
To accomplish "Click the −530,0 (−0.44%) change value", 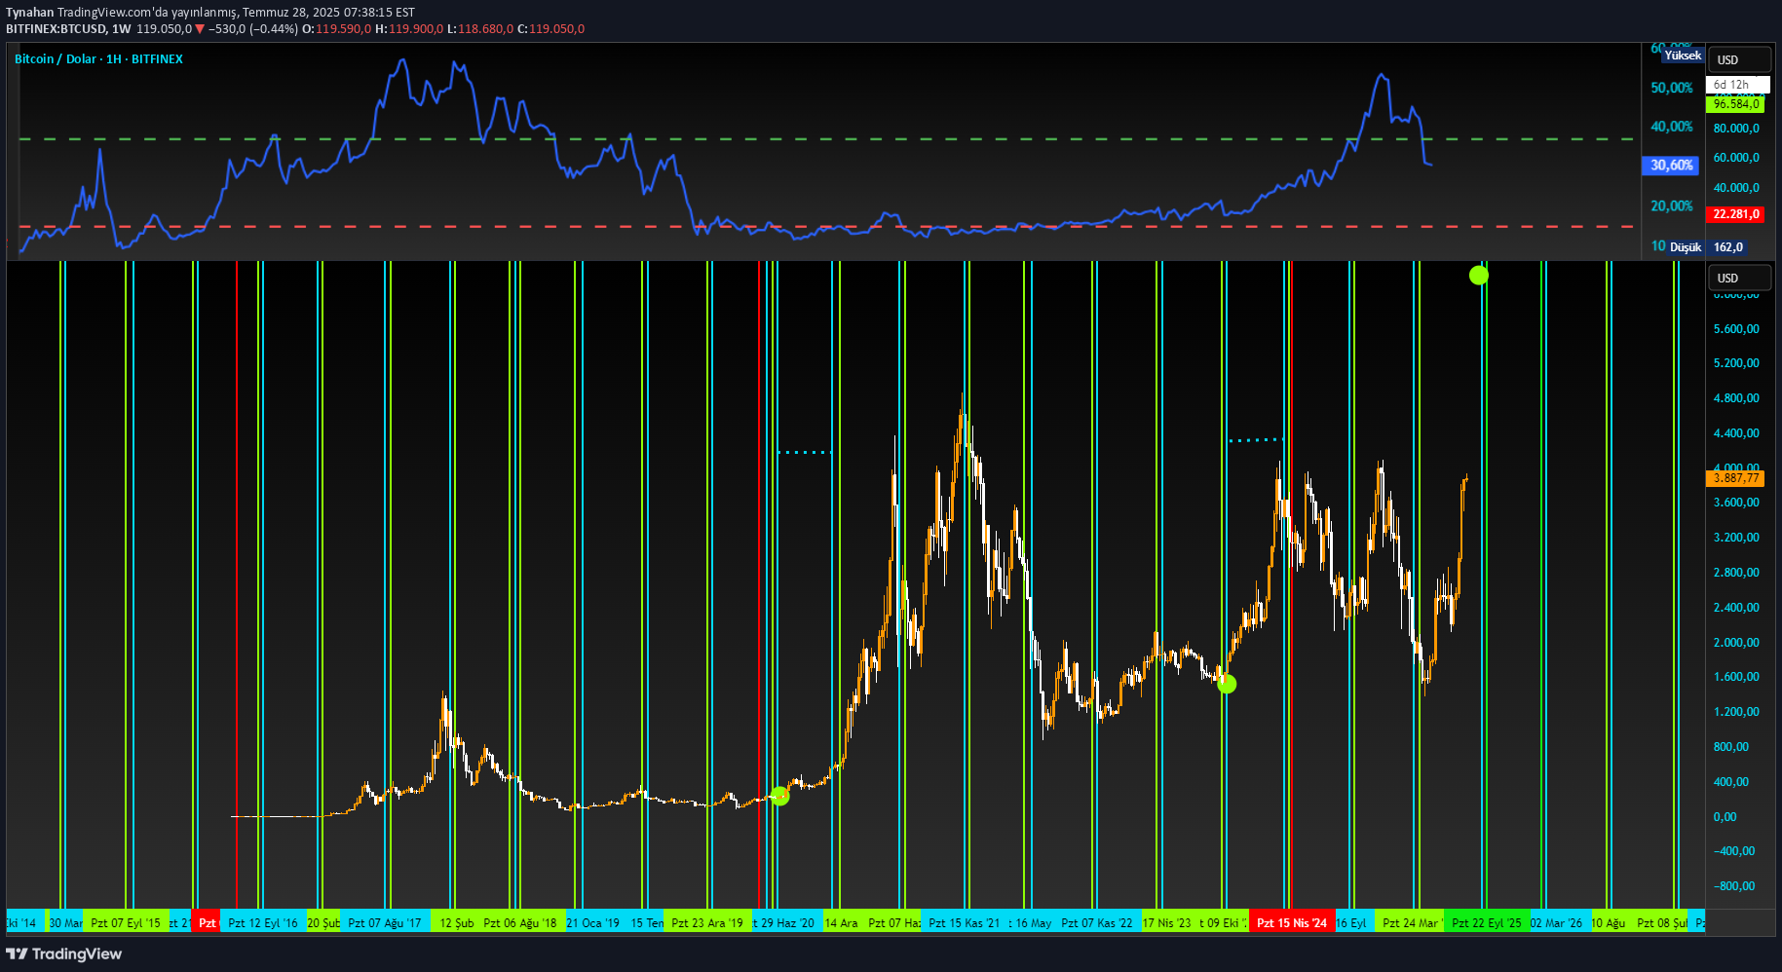I will point(253,28).
